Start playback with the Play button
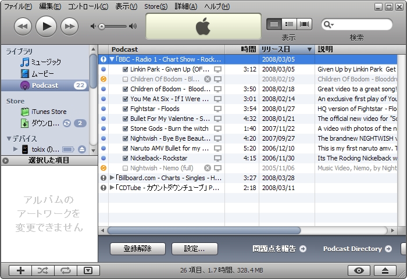 click(46, 26)
